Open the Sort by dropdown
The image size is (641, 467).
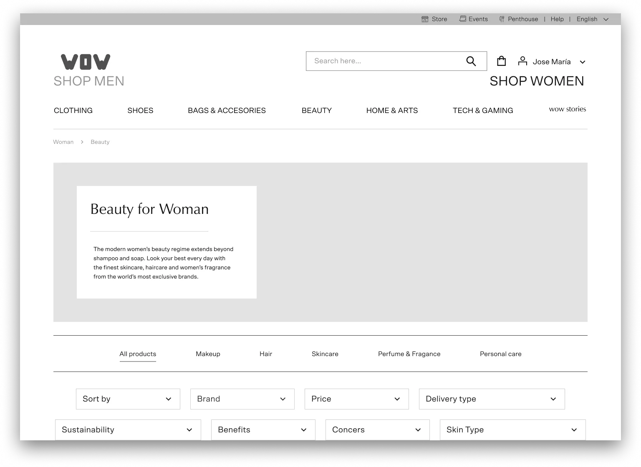[x=128, y=399]
